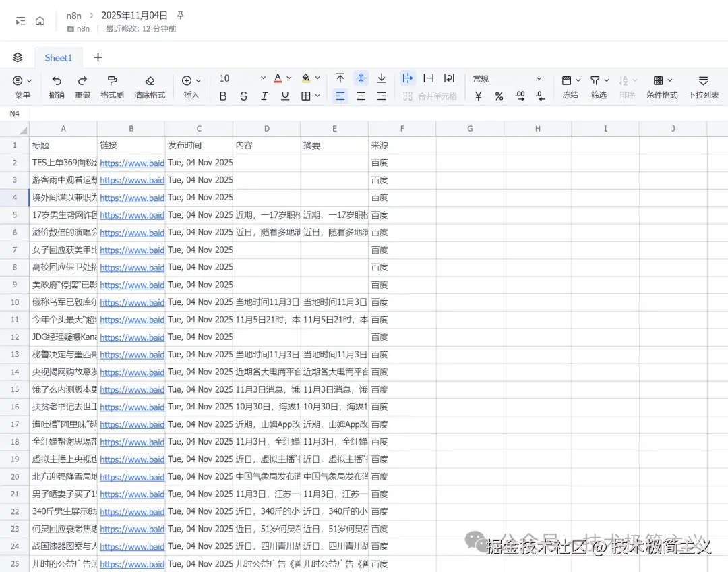Open the n8n breadcrumb folder link
This screenshot has width=728, height=572.
(73, 16)
